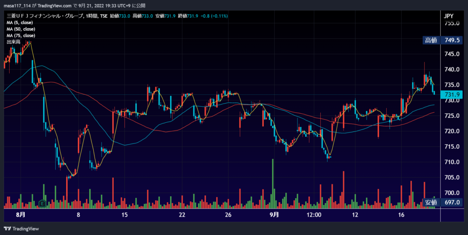The height and width of the screenshot is (235, 468).
Task: Click the 705.0 price scale value
Action: pyautogui.click(x=452, y=178)
